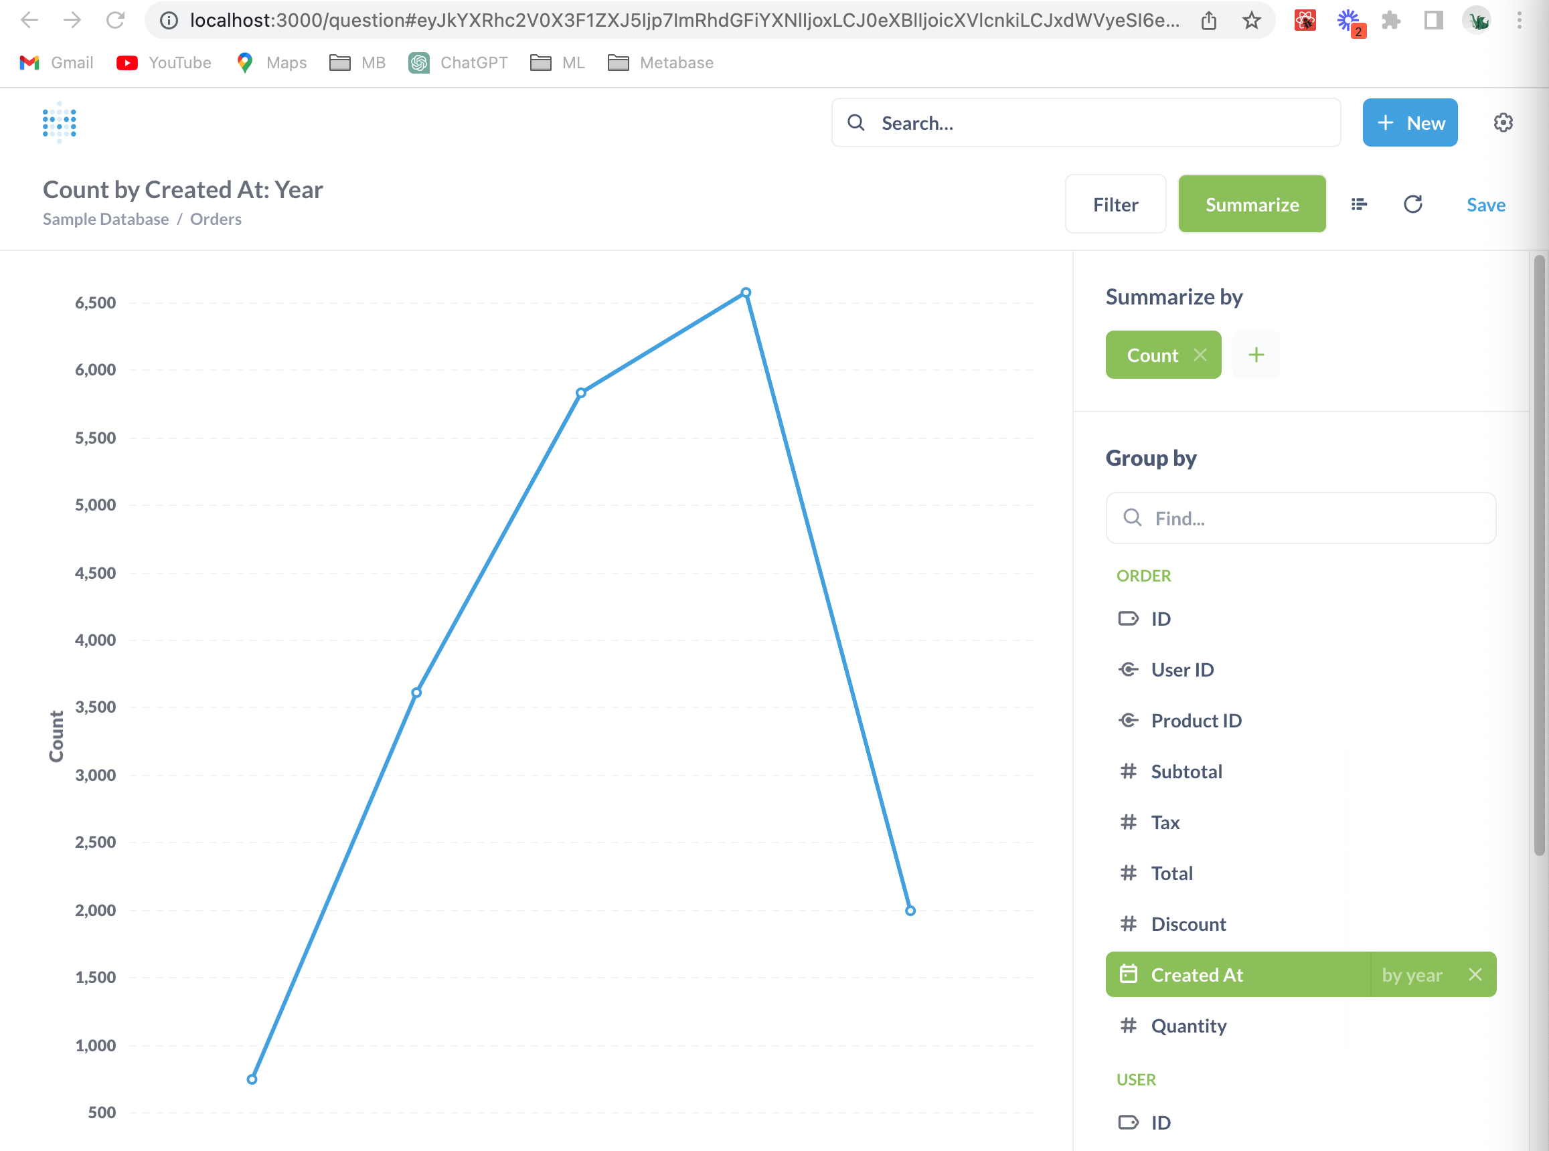
Task: Click the calendar icon on Created At
Action: pos(1129,975)
